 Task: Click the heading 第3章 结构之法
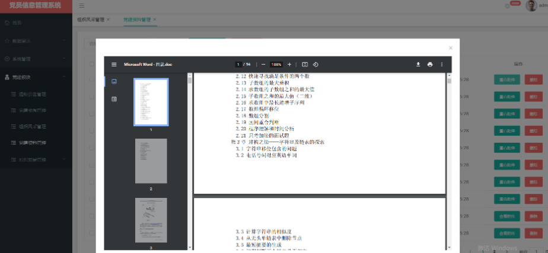pyautogui.click(x=278, y=142)
